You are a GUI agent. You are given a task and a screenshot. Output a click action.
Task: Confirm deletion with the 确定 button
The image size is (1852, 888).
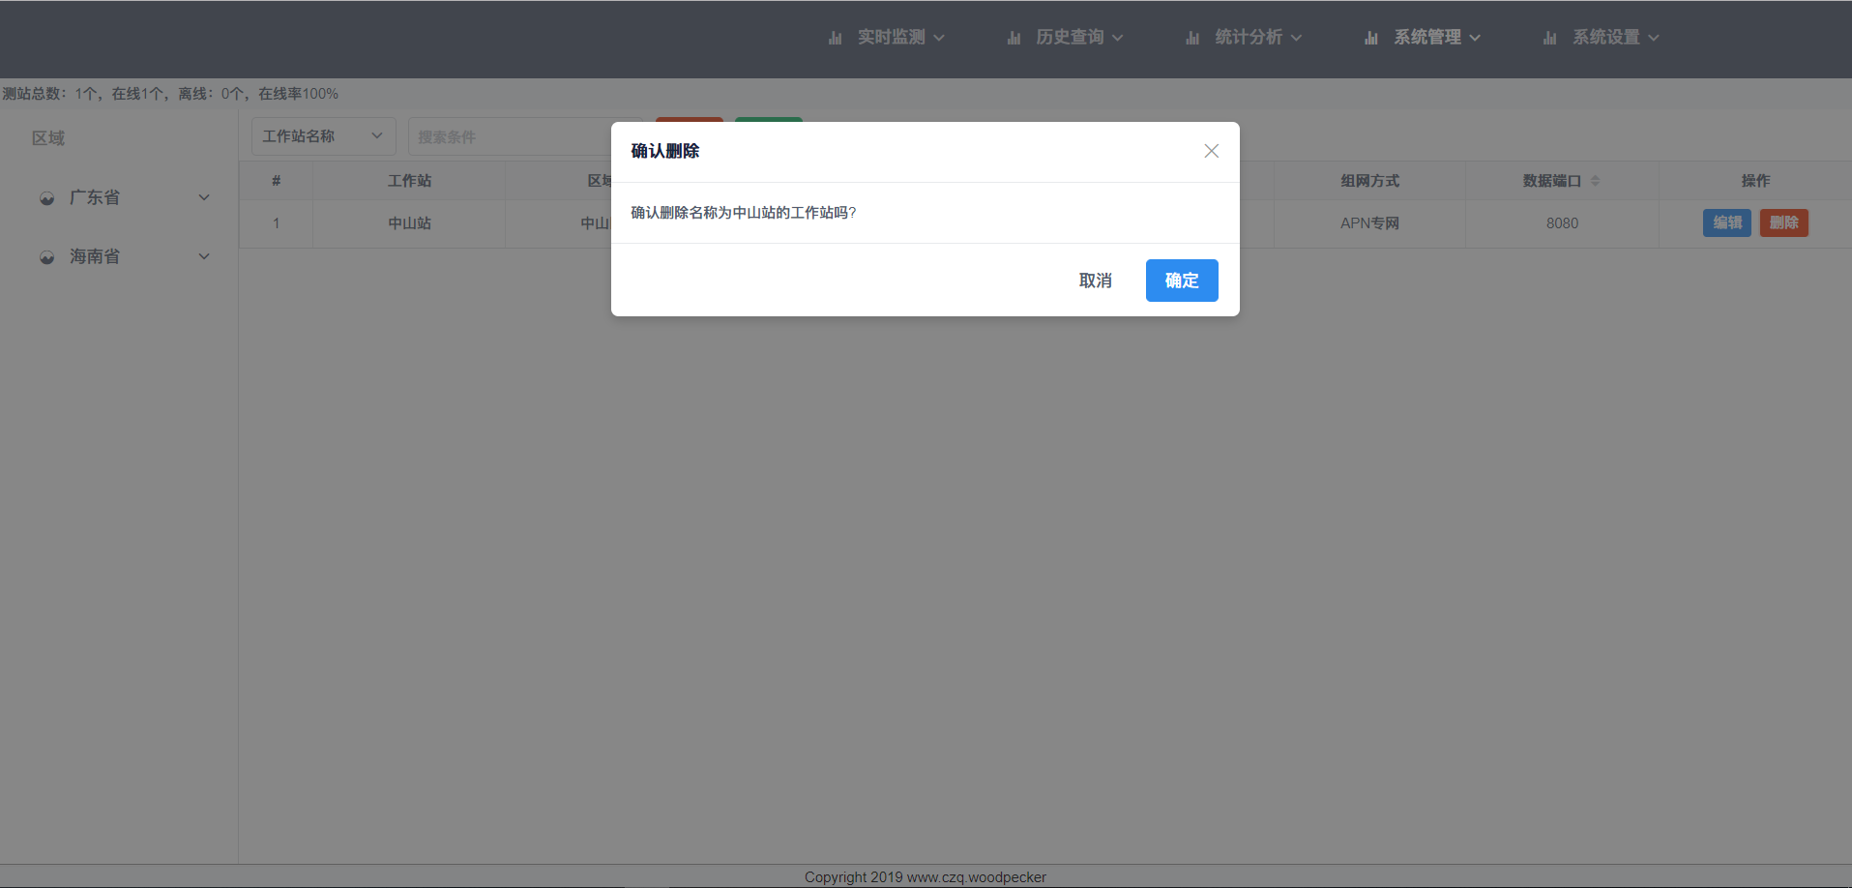(1182, 281)
